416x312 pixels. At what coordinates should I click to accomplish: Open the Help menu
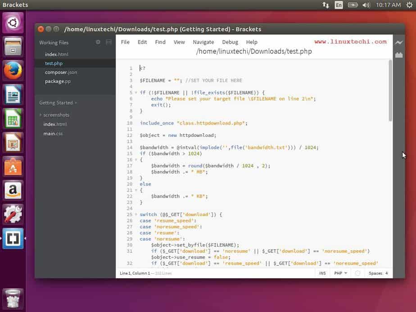[252, 42]
